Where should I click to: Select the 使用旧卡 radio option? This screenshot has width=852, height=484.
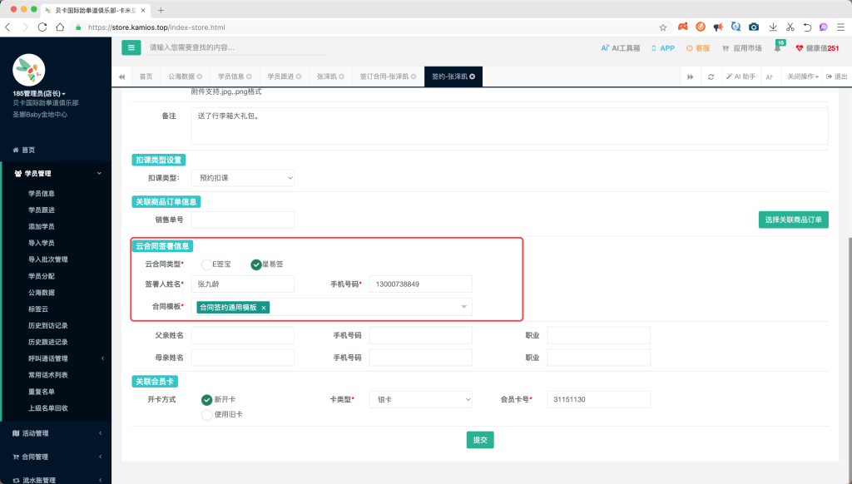pyautogui.click(x=206, y=415)
